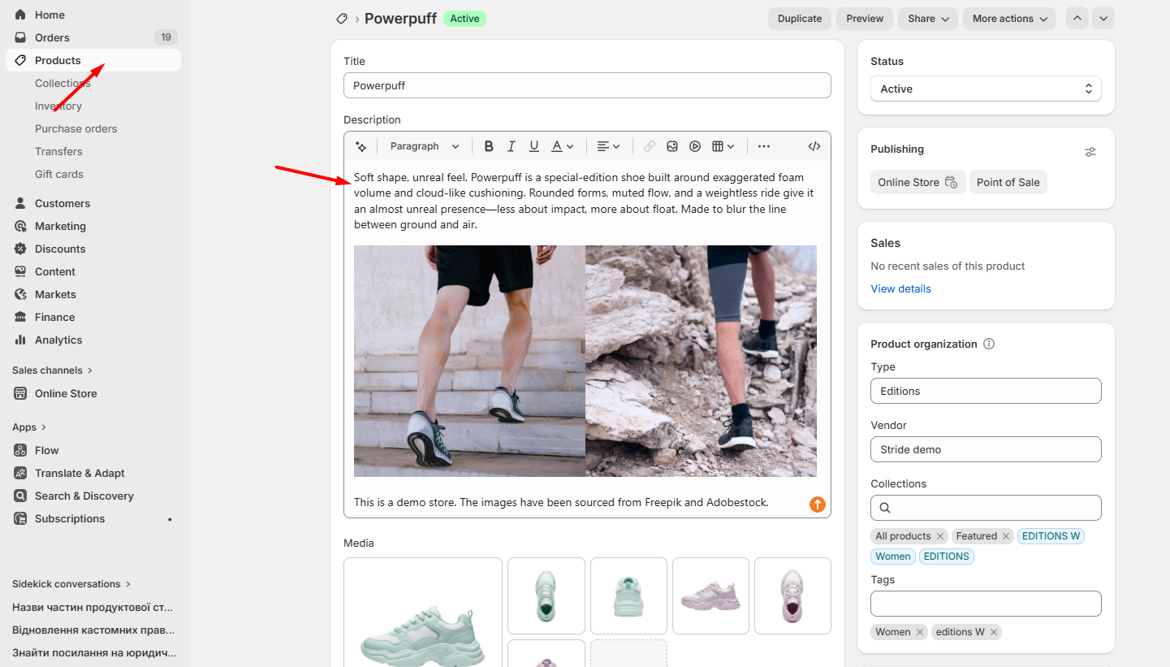Open the Status dropdown set to Active

[986, 89]
